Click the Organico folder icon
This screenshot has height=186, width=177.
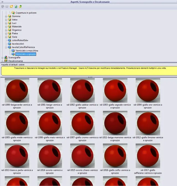tap(9, 30)
